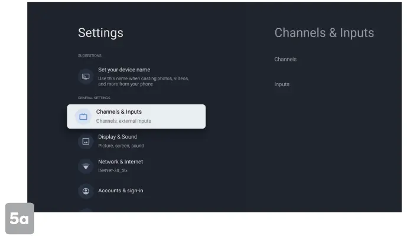The height and width of the screenshot is (243, 407).
Task: Click the Channels & Inputs panel heading
Action: coord(324,32)
